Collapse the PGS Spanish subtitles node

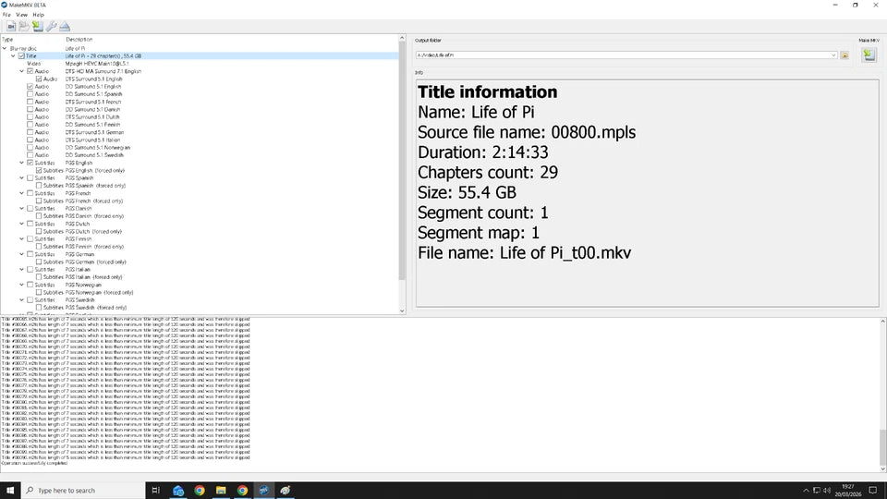point(22,178)
